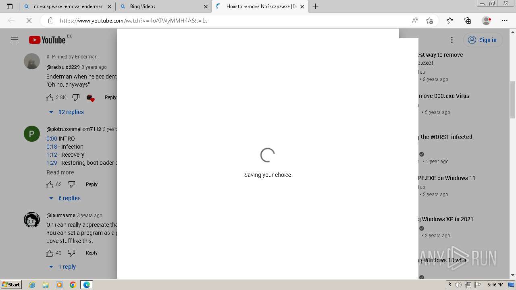Dislike the comment with 62 likes

point(71,184)
